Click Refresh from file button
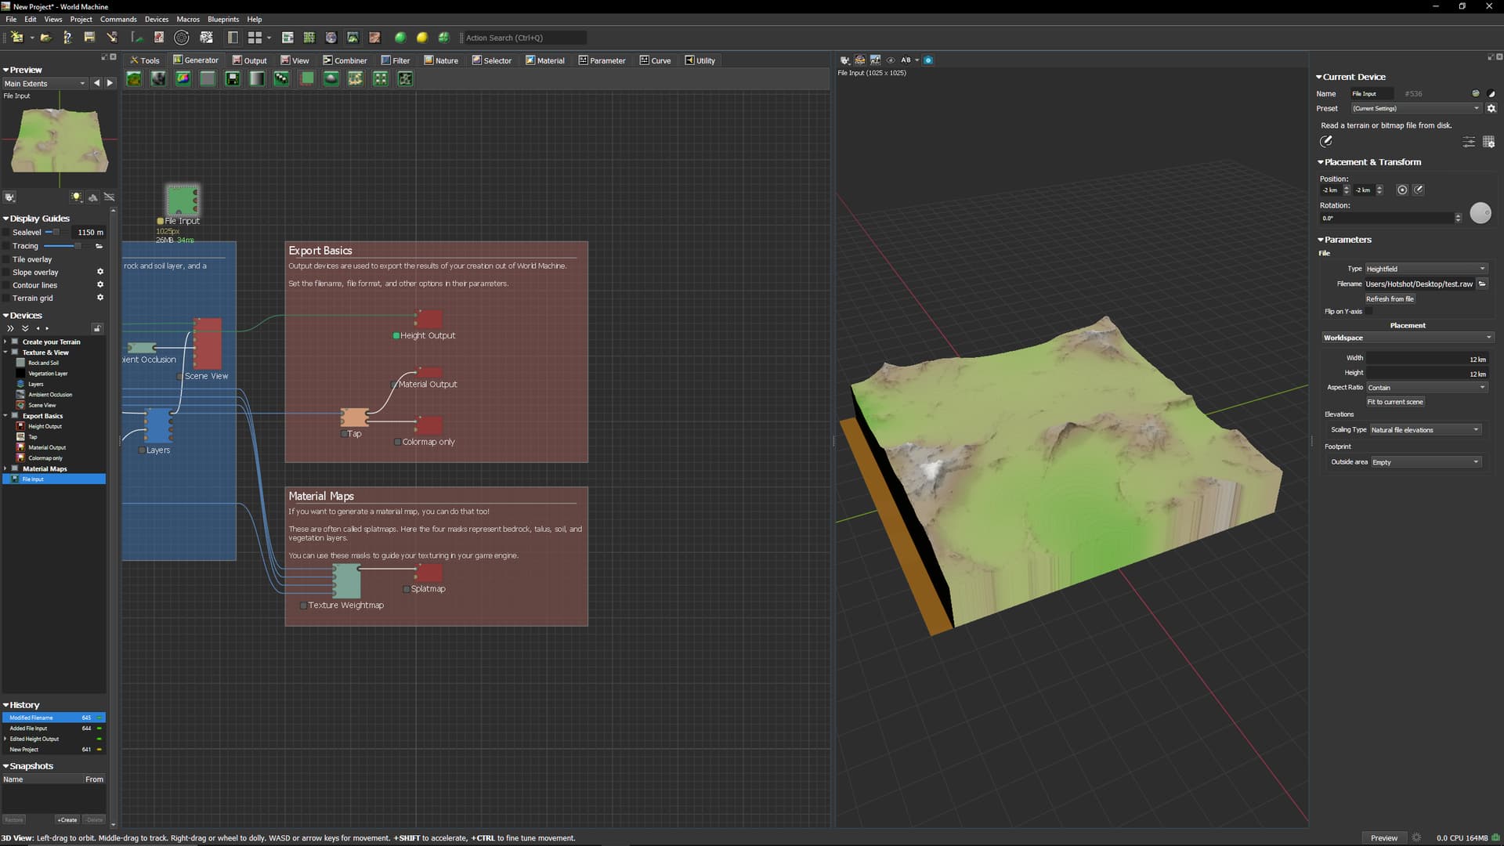 pyautogui.click(x=1390, y=299)
